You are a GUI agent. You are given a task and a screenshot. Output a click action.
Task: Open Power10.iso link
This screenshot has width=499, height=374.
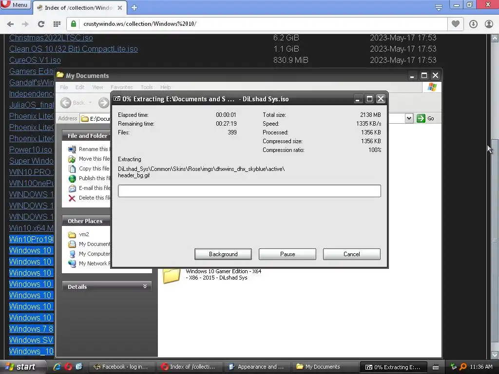[31, 150]
